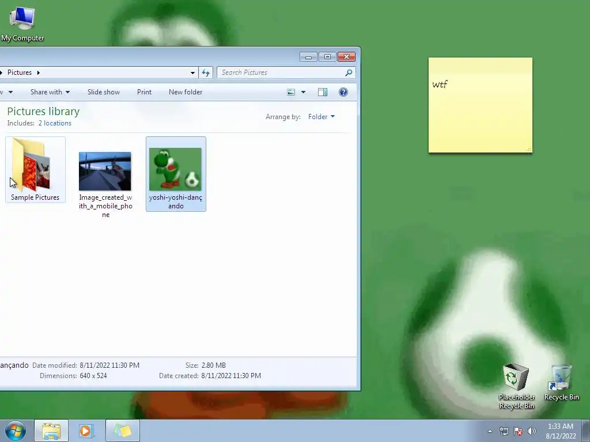The width and height of the screenshot is (590, 442).
Task: Maximize the Pictures library window
Action: coord(327,57)
